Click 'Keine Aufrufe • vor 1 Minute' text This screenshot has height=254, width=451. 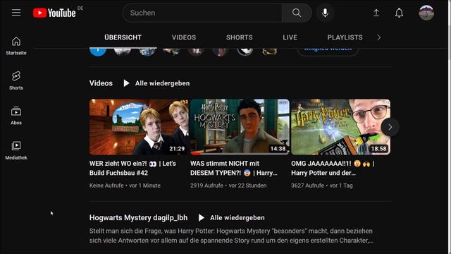(125, 186)
